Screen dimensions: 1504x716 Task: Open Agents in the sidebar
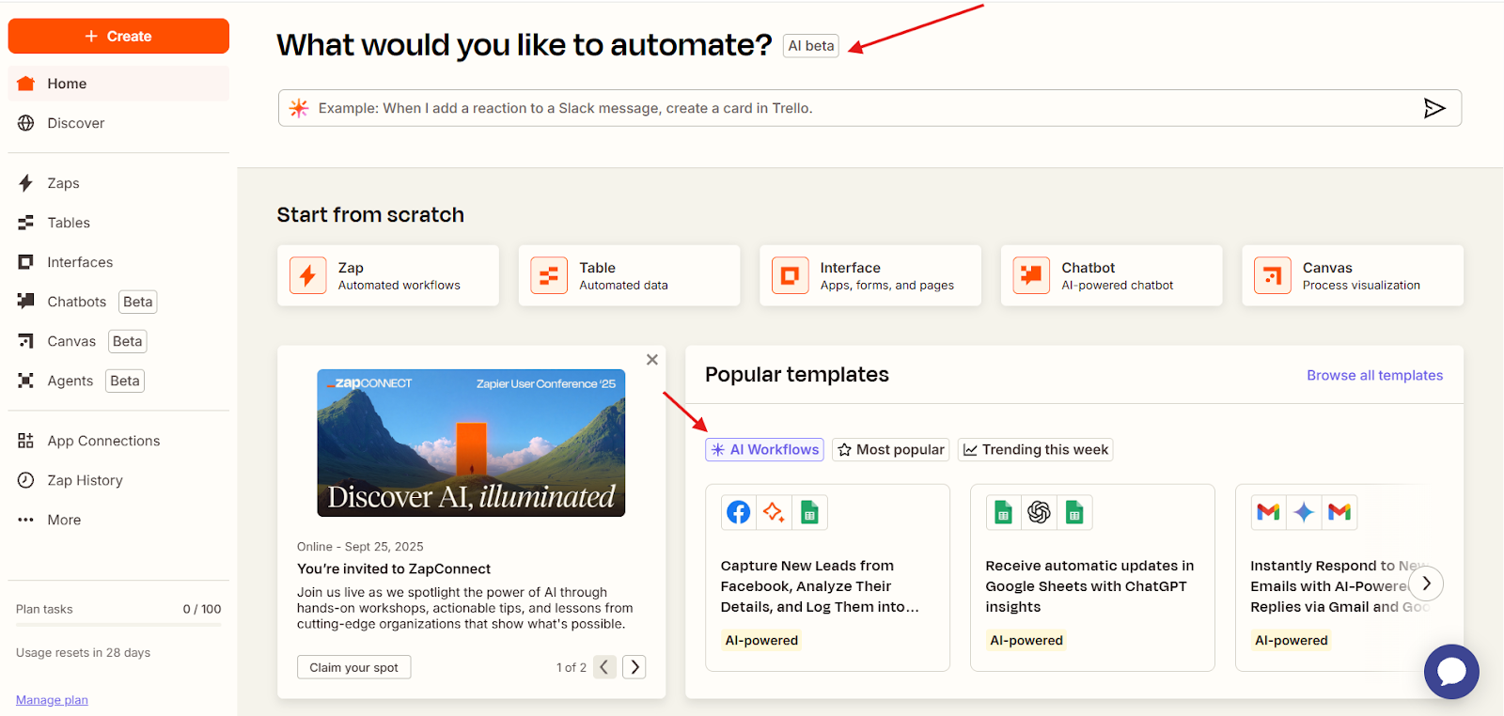pos(70,381)
